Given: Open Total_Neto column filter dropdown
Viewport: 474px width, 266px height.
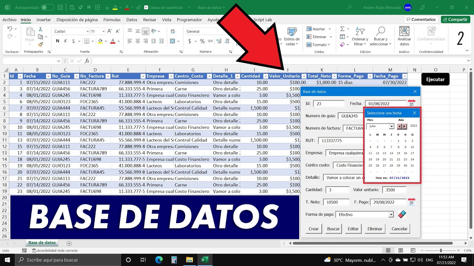Looking at the screenshot, I should pyautogui.click(x=333, y=76).
